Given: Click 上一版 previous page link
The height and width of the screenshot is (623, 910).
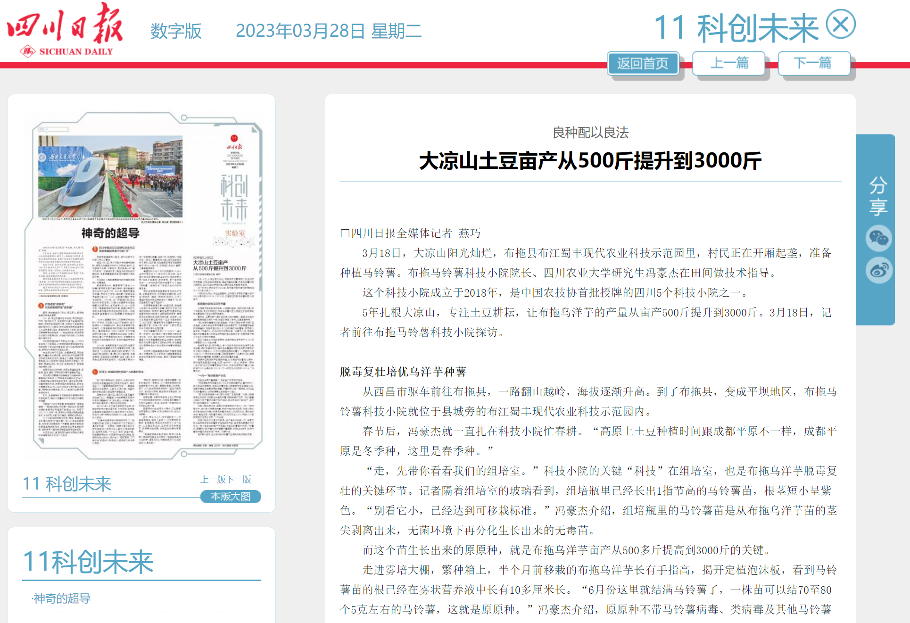Looking at the screenshot, I should [x=213, y=479].
